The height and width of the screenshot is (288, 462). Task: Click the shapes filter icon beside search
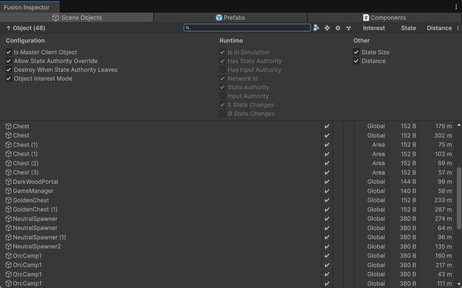[316, 28]
